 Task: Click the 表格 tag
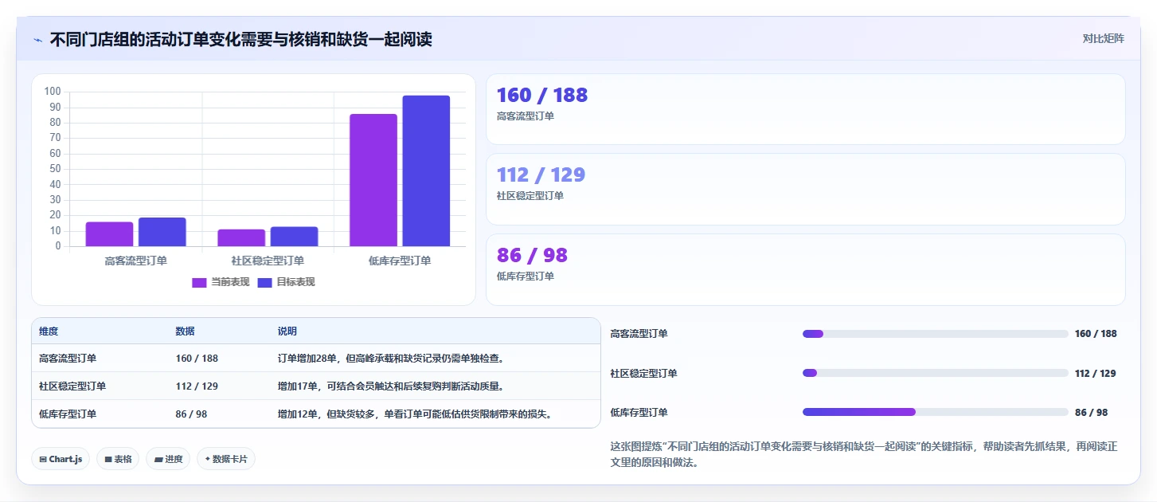pos(118,459)
